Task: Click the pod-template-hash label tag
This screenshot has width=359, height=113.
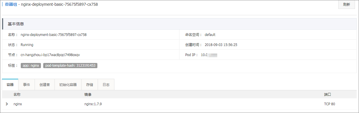Action: point(70,66)
